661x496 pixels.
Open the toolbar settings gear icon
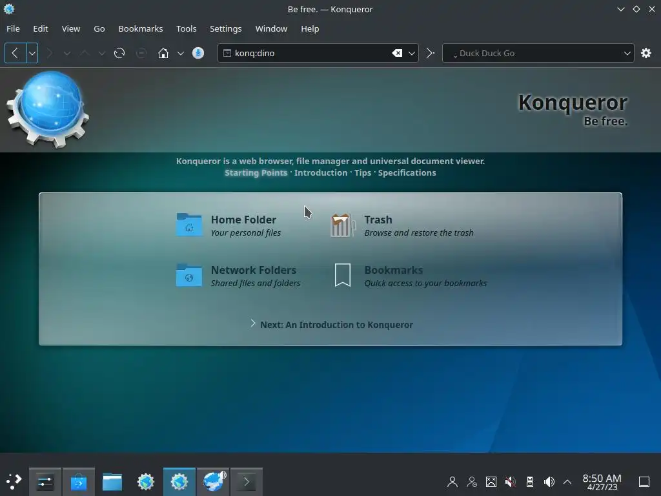(646, 53)
